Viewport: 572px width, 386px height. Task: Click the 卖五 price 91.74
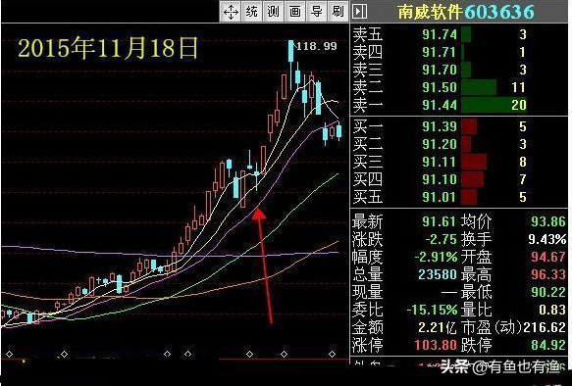(440, 34)
